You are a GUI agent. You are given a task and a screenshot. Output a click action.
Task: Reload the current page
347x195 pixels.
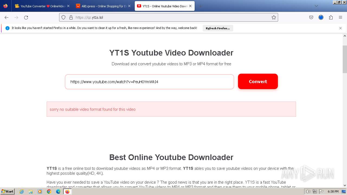click(26, 17)
